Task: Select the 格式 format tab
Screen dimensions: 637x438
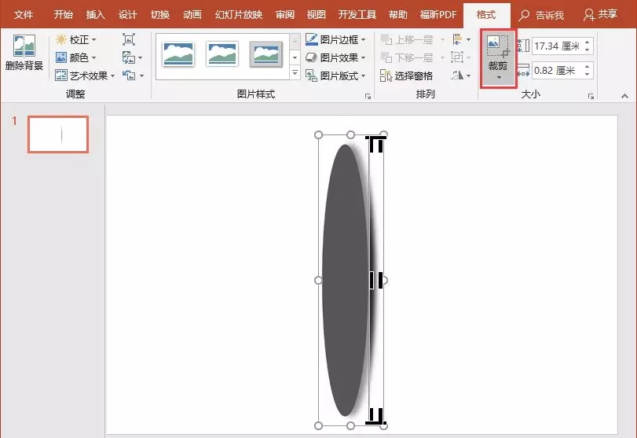Action: (x=486, y=15)
